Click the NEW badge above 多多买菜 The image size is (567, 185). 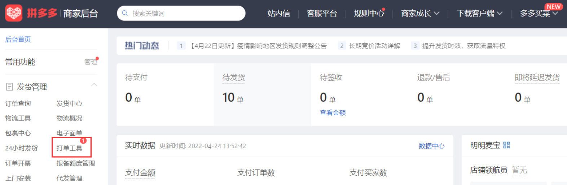[553, 7]
